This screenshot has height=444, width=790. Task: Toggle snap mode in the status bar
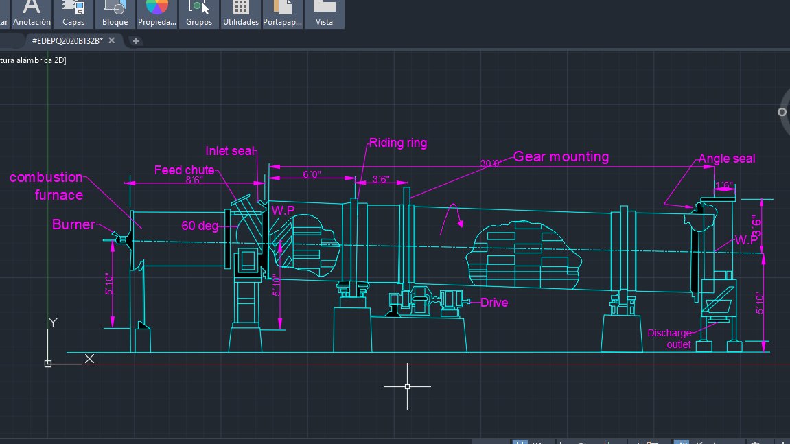click(538, 441)
